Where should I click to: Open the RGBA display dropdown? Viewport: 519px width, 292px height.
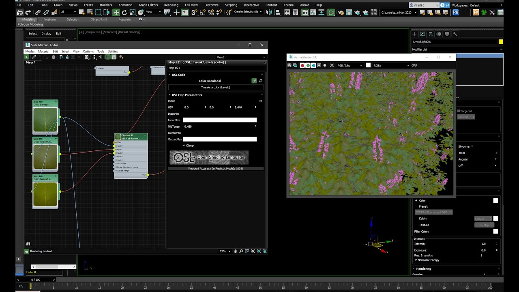coord(391,65)
